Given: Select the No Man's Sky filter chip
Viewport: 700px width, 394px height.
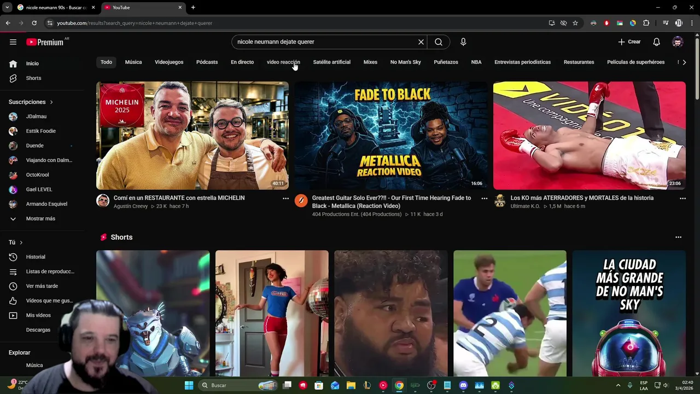Looking at the screenshot, I should click(405, 62).
